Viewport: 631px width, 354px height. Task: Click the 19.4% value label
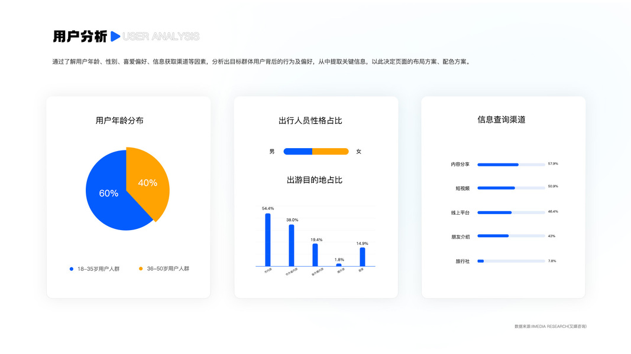coord(316,240)
